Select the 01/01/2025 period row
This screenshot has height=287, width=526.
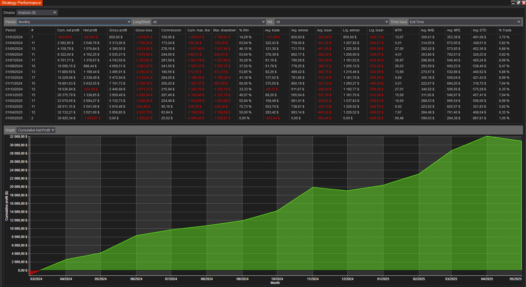click(263, 95)
